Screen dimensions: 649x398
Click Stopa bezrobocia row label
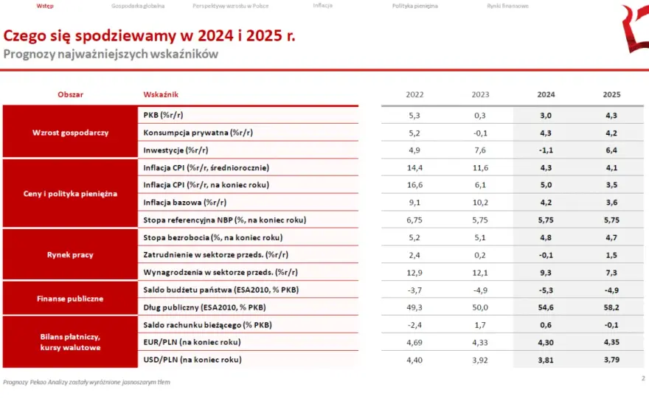[212, 237]
